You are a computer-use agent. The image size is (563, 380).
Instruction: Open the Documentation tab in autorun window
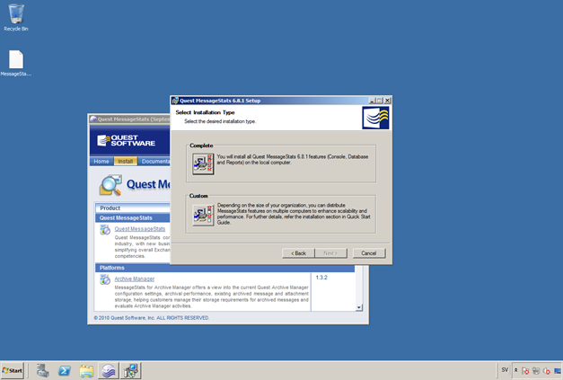coord(154,162)
